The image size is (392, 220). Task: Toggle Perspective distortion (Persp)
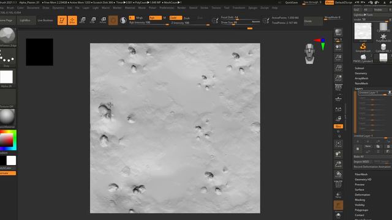(338, 88)
